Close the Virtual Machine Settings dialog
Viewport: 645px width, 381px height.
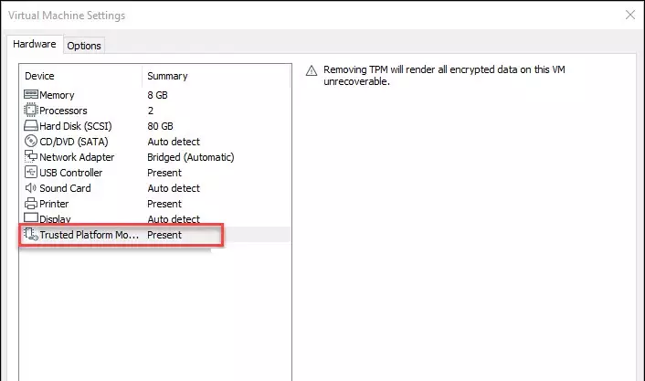pos(629,16)
